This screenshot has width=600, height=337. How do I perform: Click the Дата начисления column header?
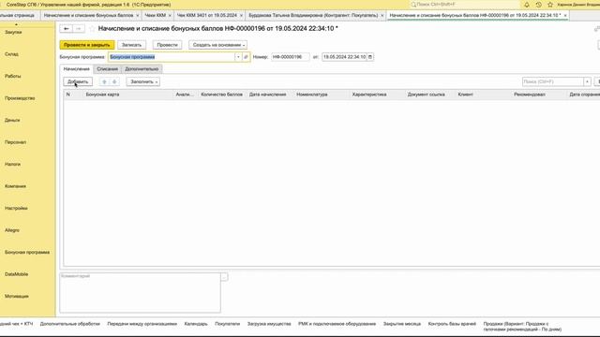[x=267, y=95]
